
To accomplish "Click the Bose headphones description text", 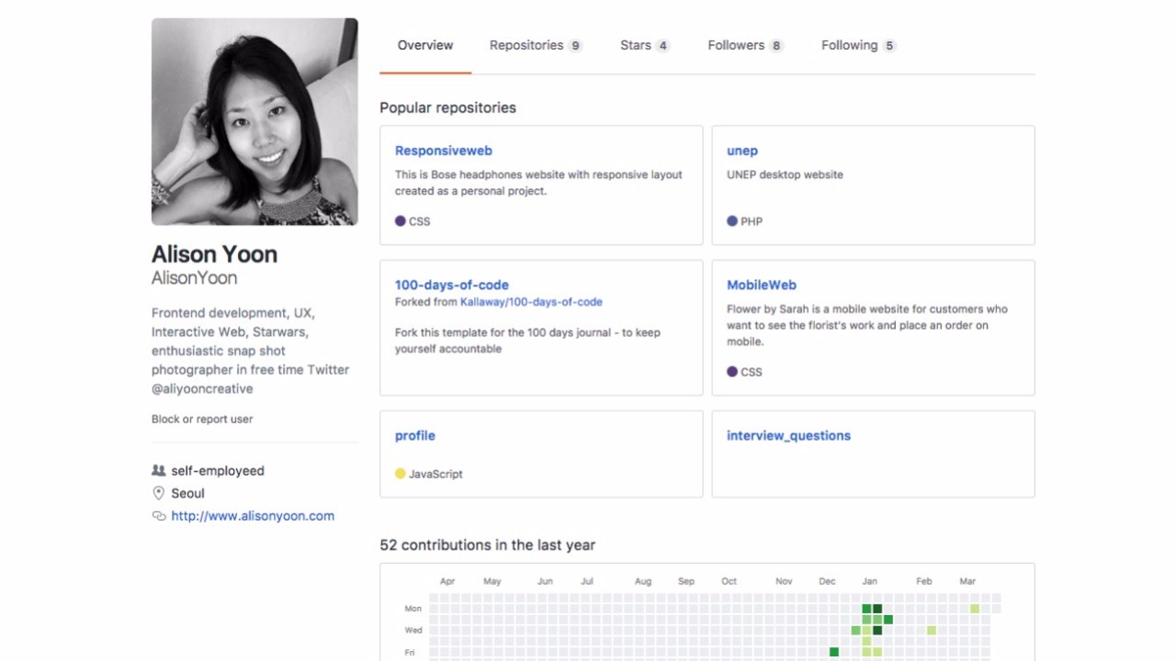I will [538, 183].
